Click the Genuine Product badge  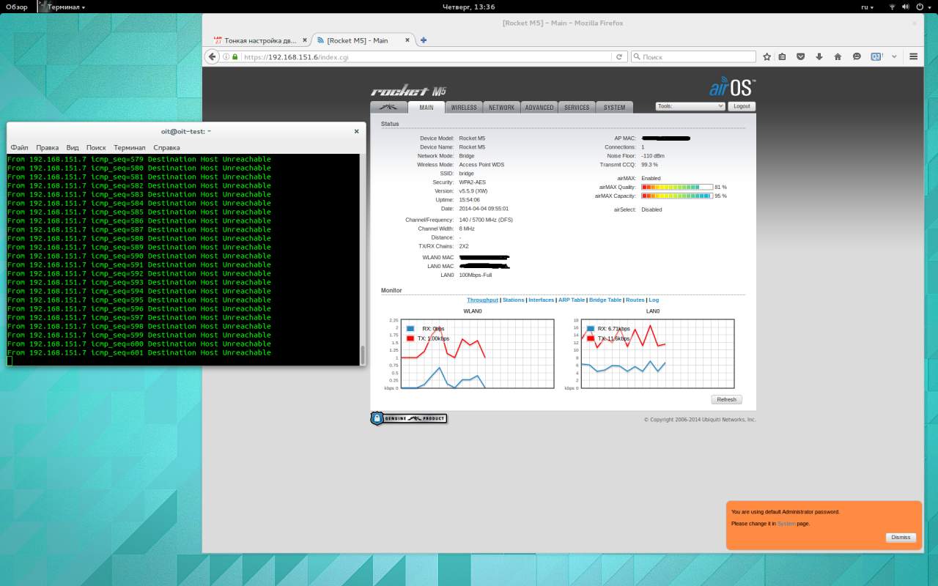click(408, 418)
